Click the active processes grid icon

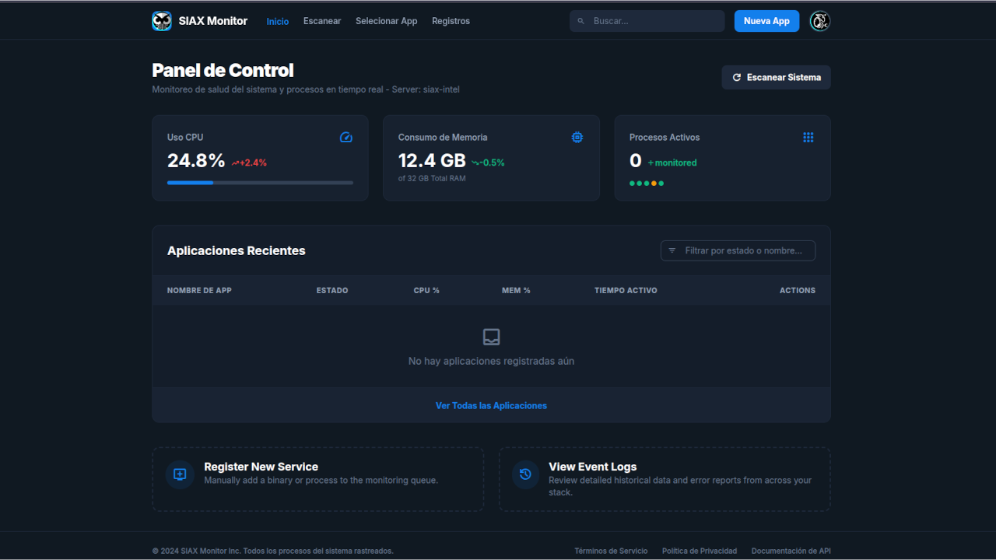coord(808,138)
